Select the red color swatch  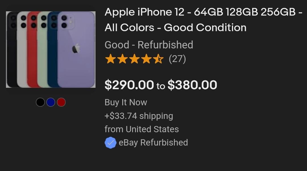[x=61, y=102]
